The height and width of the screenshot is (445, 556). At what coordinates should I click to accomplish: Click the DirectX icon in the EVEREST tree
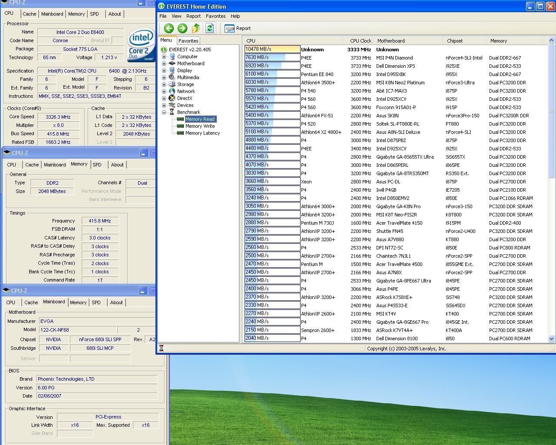[x=172, y=98]
